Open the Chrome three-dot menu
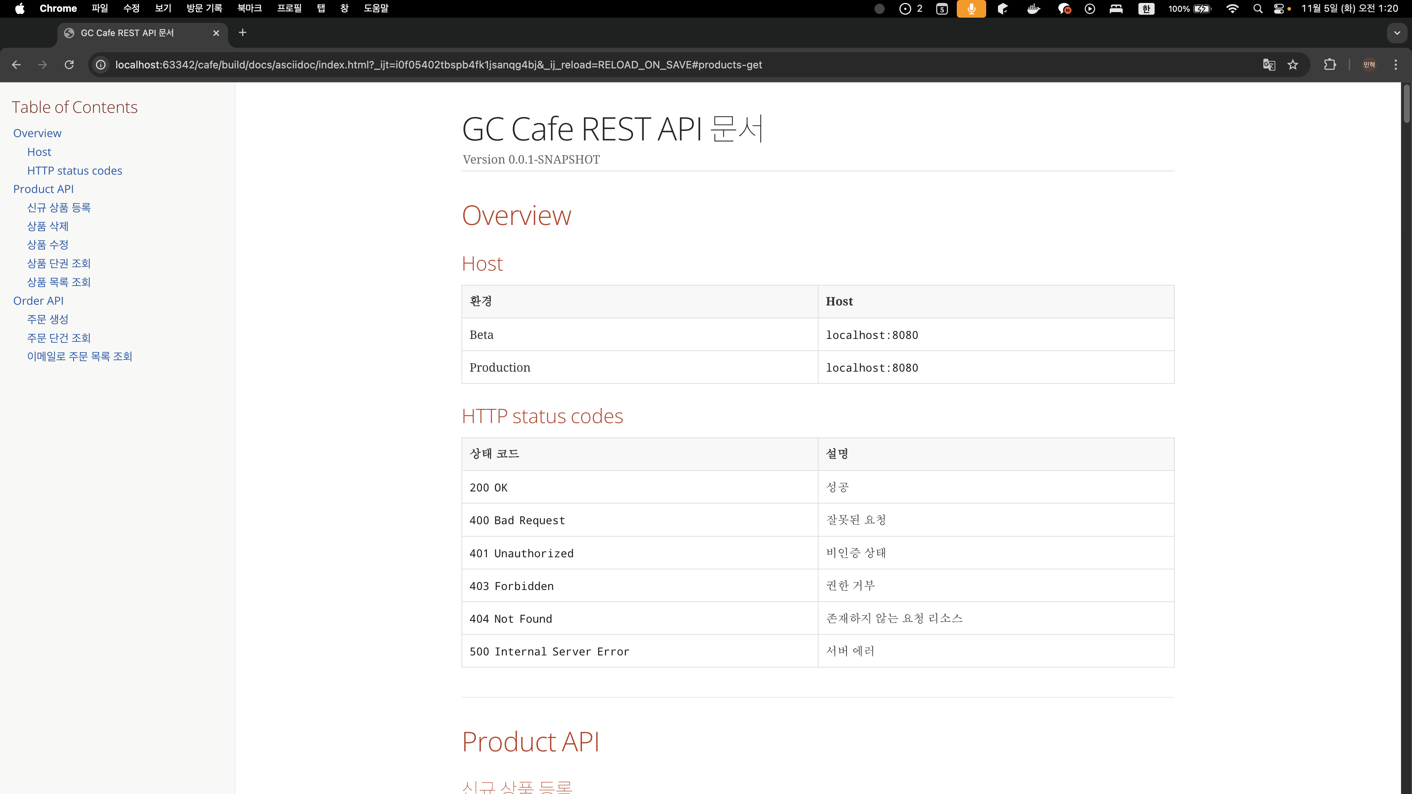The image size is (1412, 794). tap(1395, 65)
